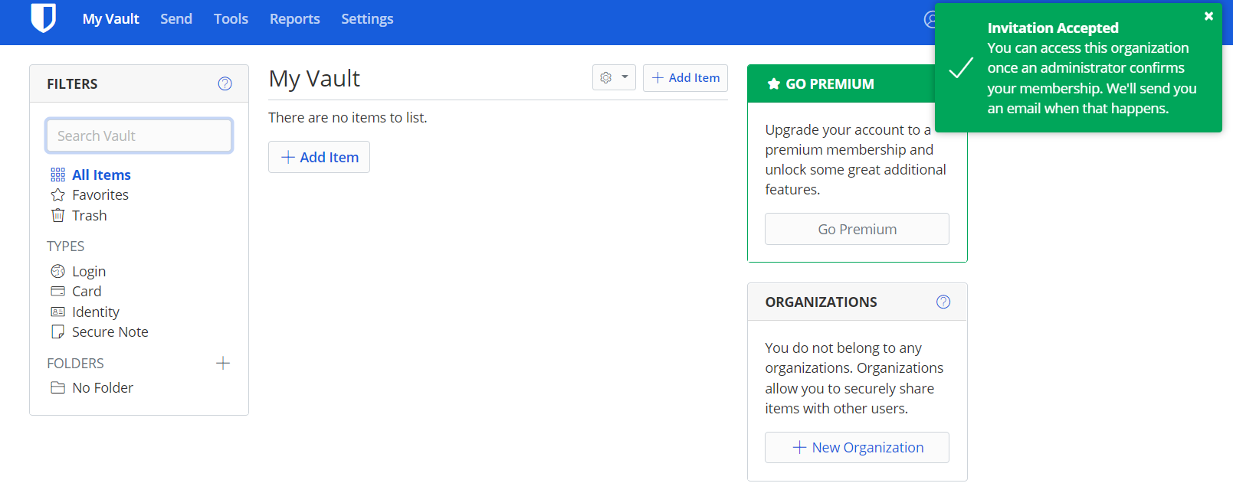Click the FOLDERS section label
This screenshot has height=493, width=1233.
click(x=75, y=363)
